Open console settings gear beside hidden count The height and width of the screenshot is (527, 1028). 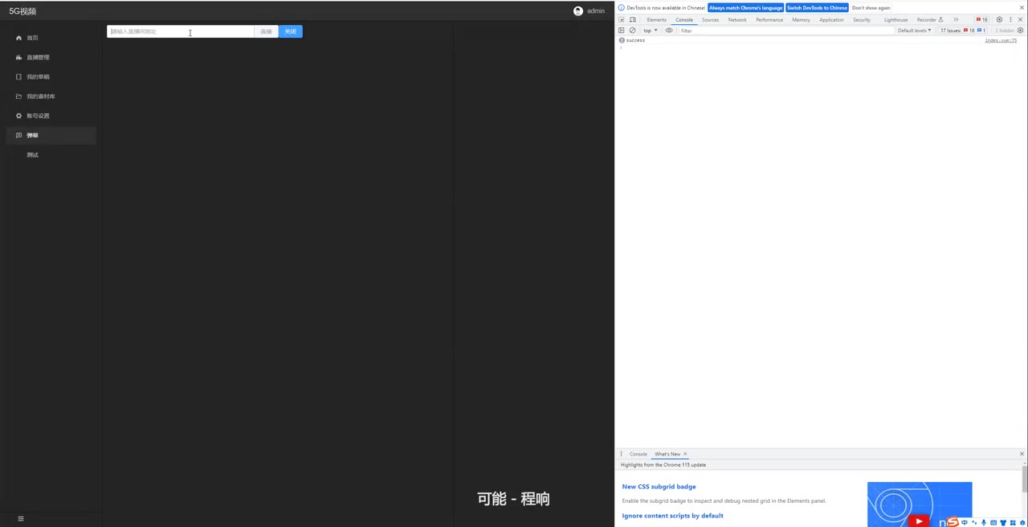click(1022, 31)
